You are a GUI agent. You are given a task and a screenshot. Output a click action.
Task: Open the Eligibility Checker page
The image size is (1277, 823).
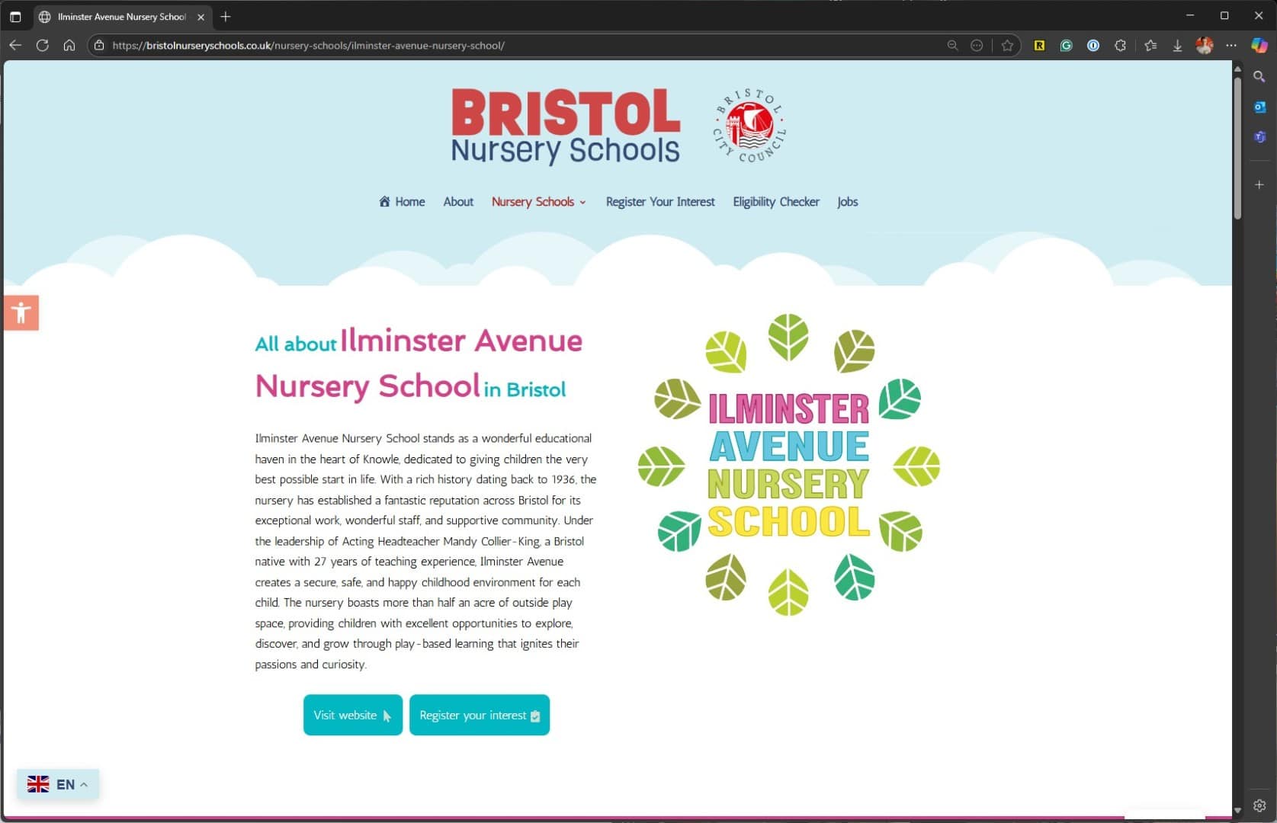(775, 202)
